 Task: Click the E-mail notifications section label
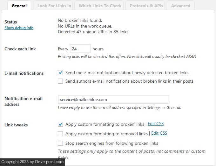pos(24,73)
